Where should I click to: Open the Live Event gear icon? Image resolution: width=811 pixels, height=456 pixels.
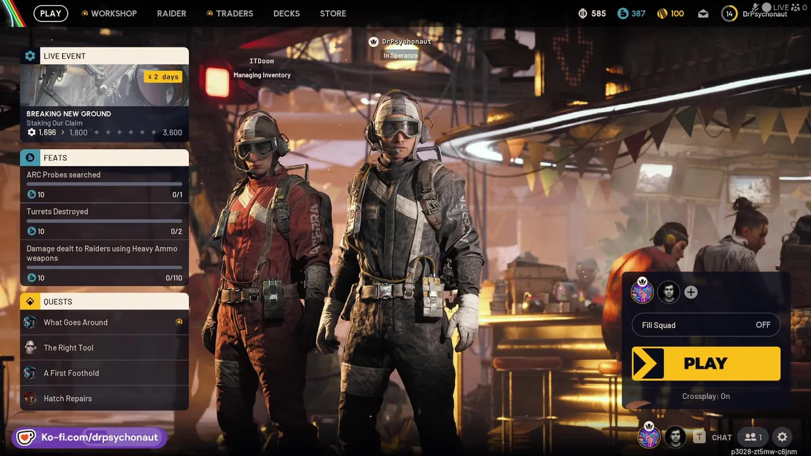coord(30,56)
